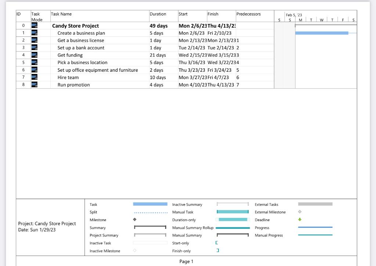
Task: Click the Task Mode icon for Pick a business location
Action: [35, 63]
